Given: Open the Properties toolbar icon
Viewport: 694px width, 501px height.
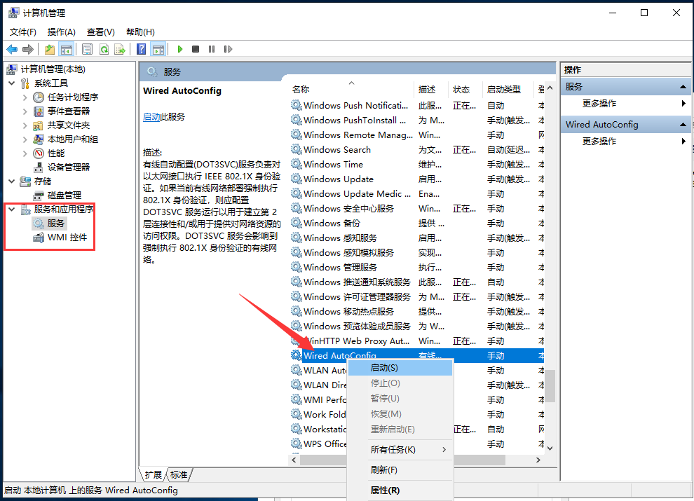Looking at the screenshot, I should click(87, 49).
